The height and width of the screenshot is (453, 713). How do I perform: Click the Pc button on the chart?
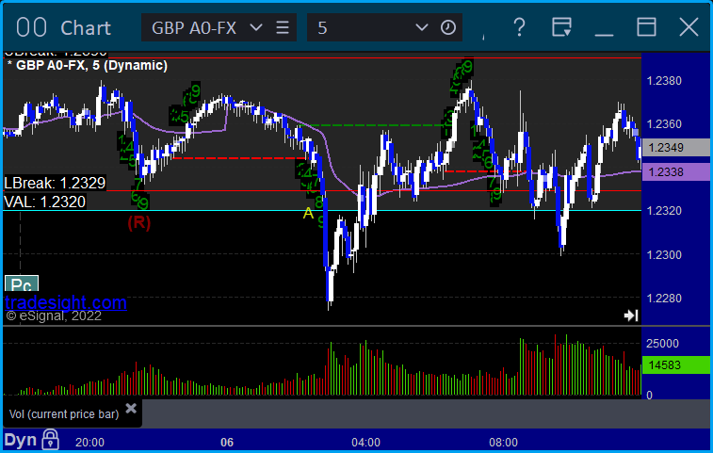click(x=22, y=283)
